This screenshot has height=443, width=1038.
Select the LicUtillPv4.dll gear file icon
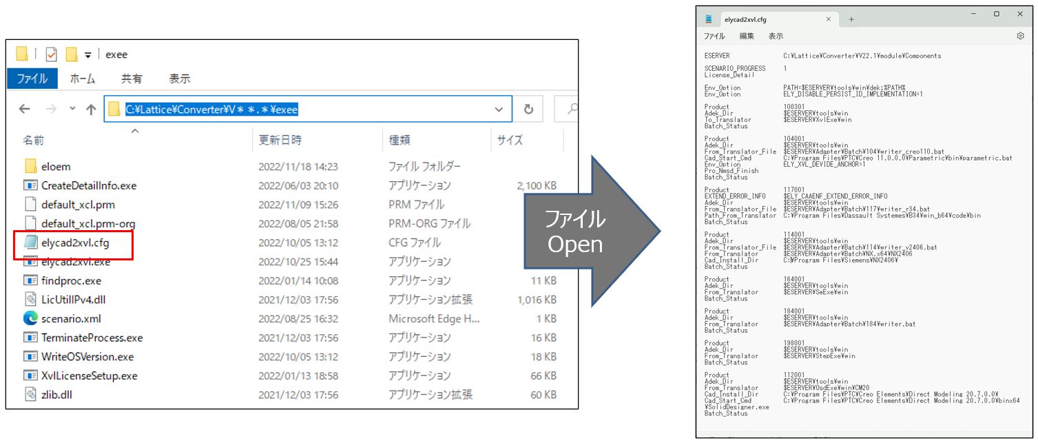pyautogui.click(x=30, y=300)
